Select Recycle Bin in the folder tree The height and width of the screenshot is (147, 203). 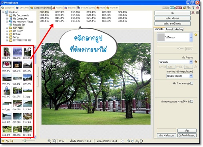(19, 25)
